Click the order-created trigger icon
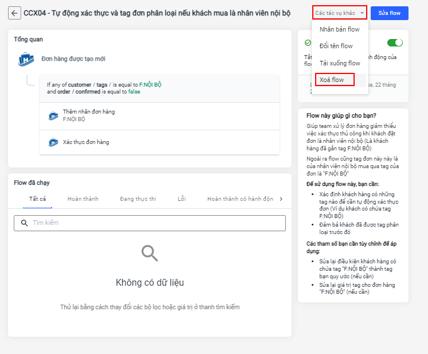 click(25, 59)
